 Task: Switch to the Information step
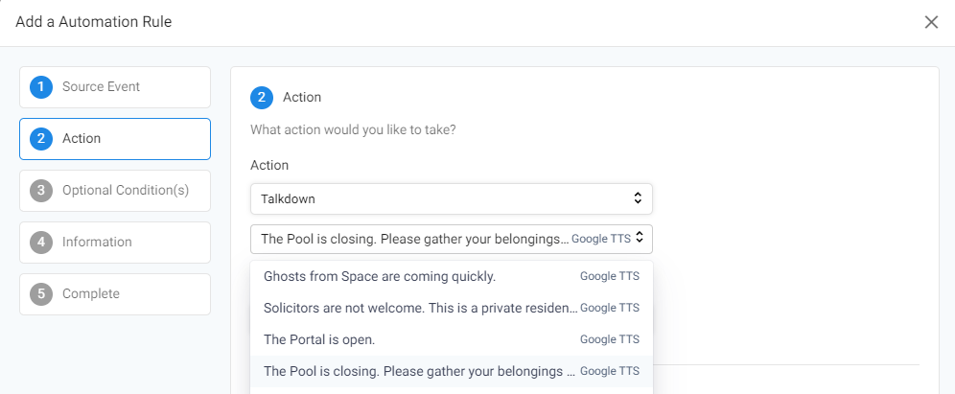click(115, 243)
